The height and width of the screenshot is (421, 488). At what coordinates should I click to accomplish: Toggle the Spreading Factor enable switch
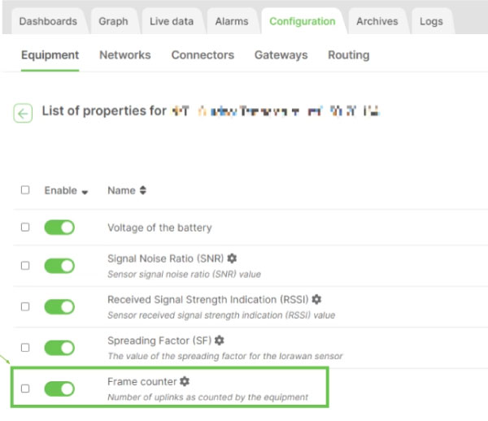59,347
